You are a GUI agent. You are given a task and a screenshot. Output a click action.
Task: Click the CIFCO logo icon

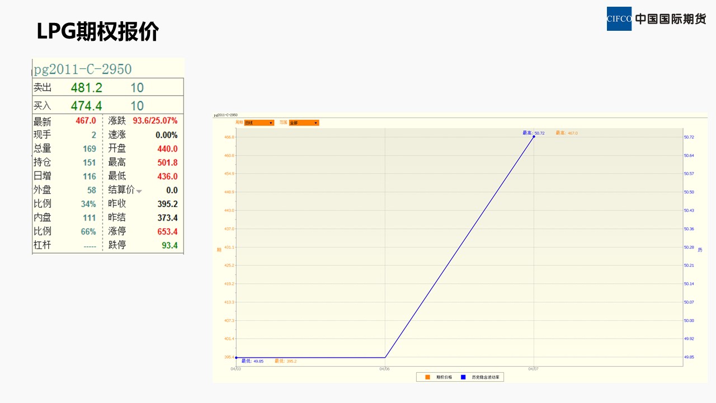tap(619, 19)
